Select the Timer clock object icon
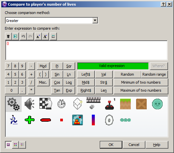 coord(61,104)
